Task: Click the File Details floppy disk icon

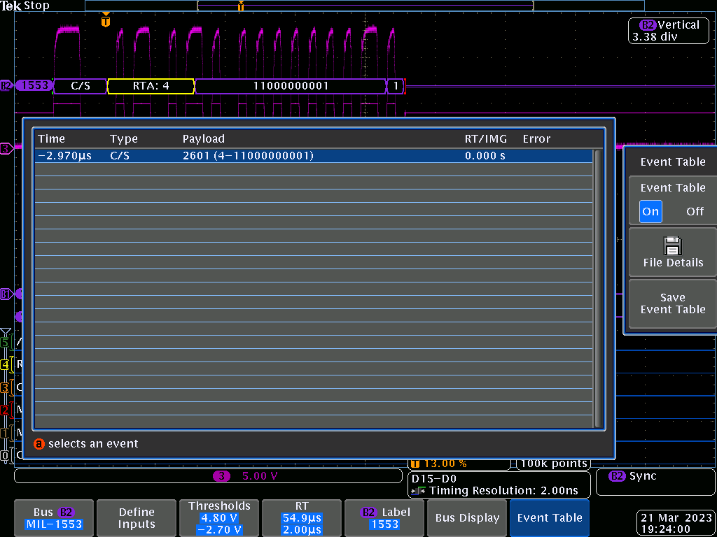Action: pos(673,245)
